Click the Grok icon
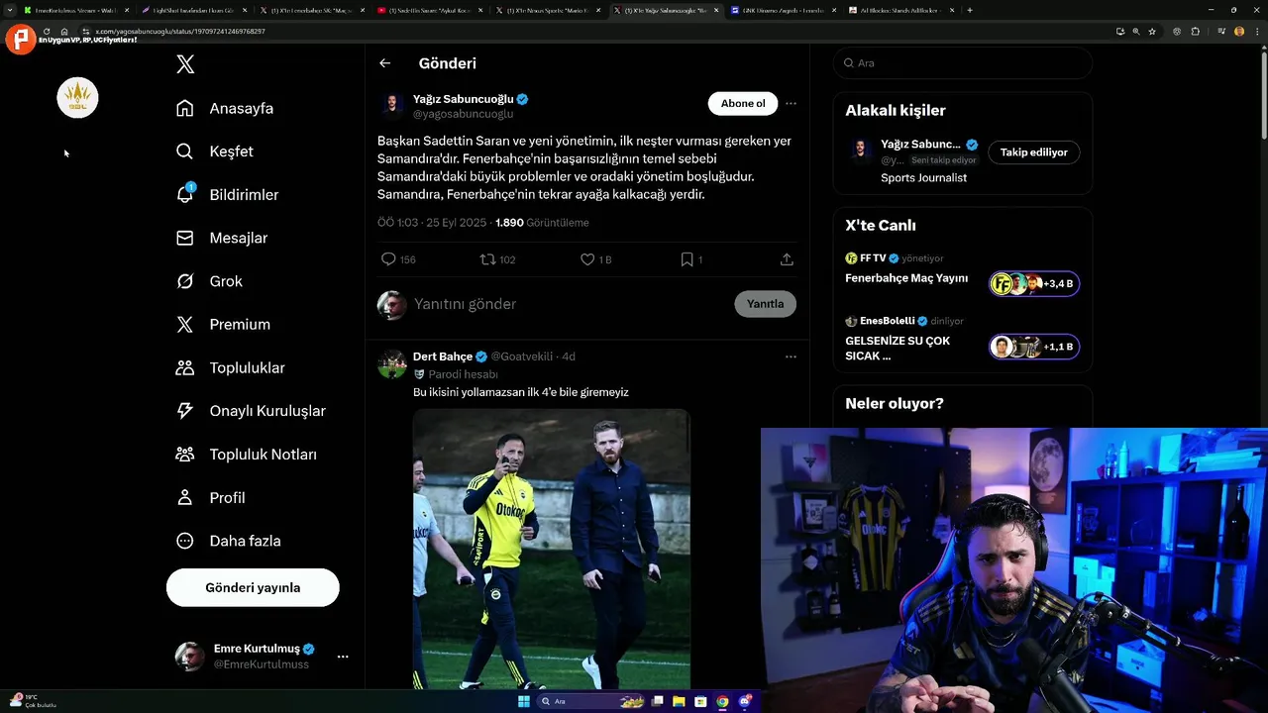The height and width of the screenshot is (713, 1268). (x=185, y=281)
